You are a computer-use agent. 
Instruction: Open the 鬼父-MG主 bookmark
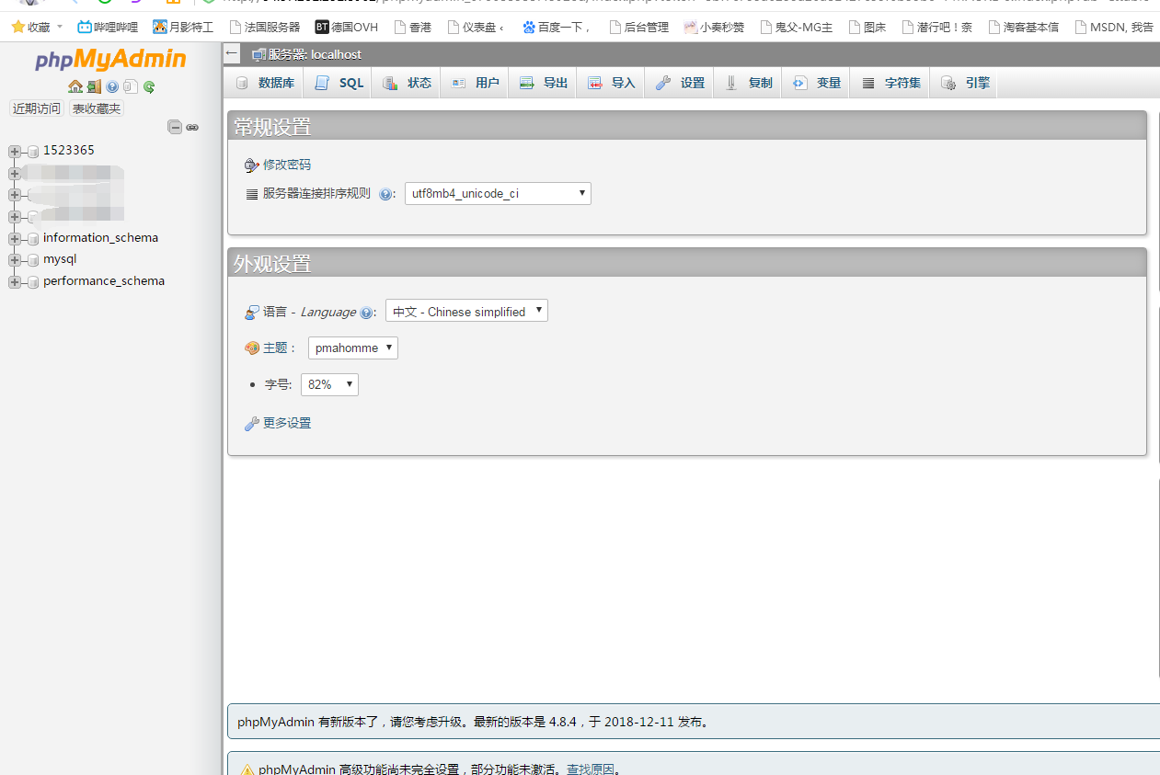[x=797, y=27]
